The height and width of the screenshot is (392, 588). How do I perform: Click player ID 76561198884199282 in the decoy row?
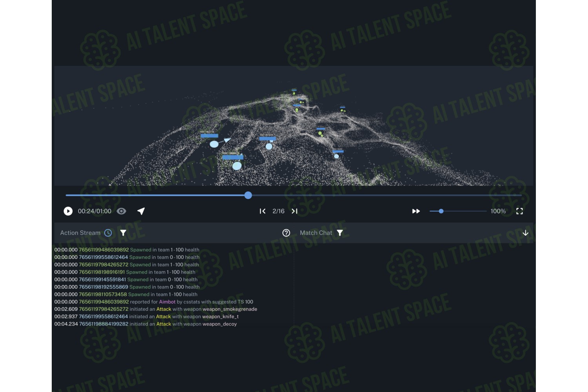coord(104,324)
